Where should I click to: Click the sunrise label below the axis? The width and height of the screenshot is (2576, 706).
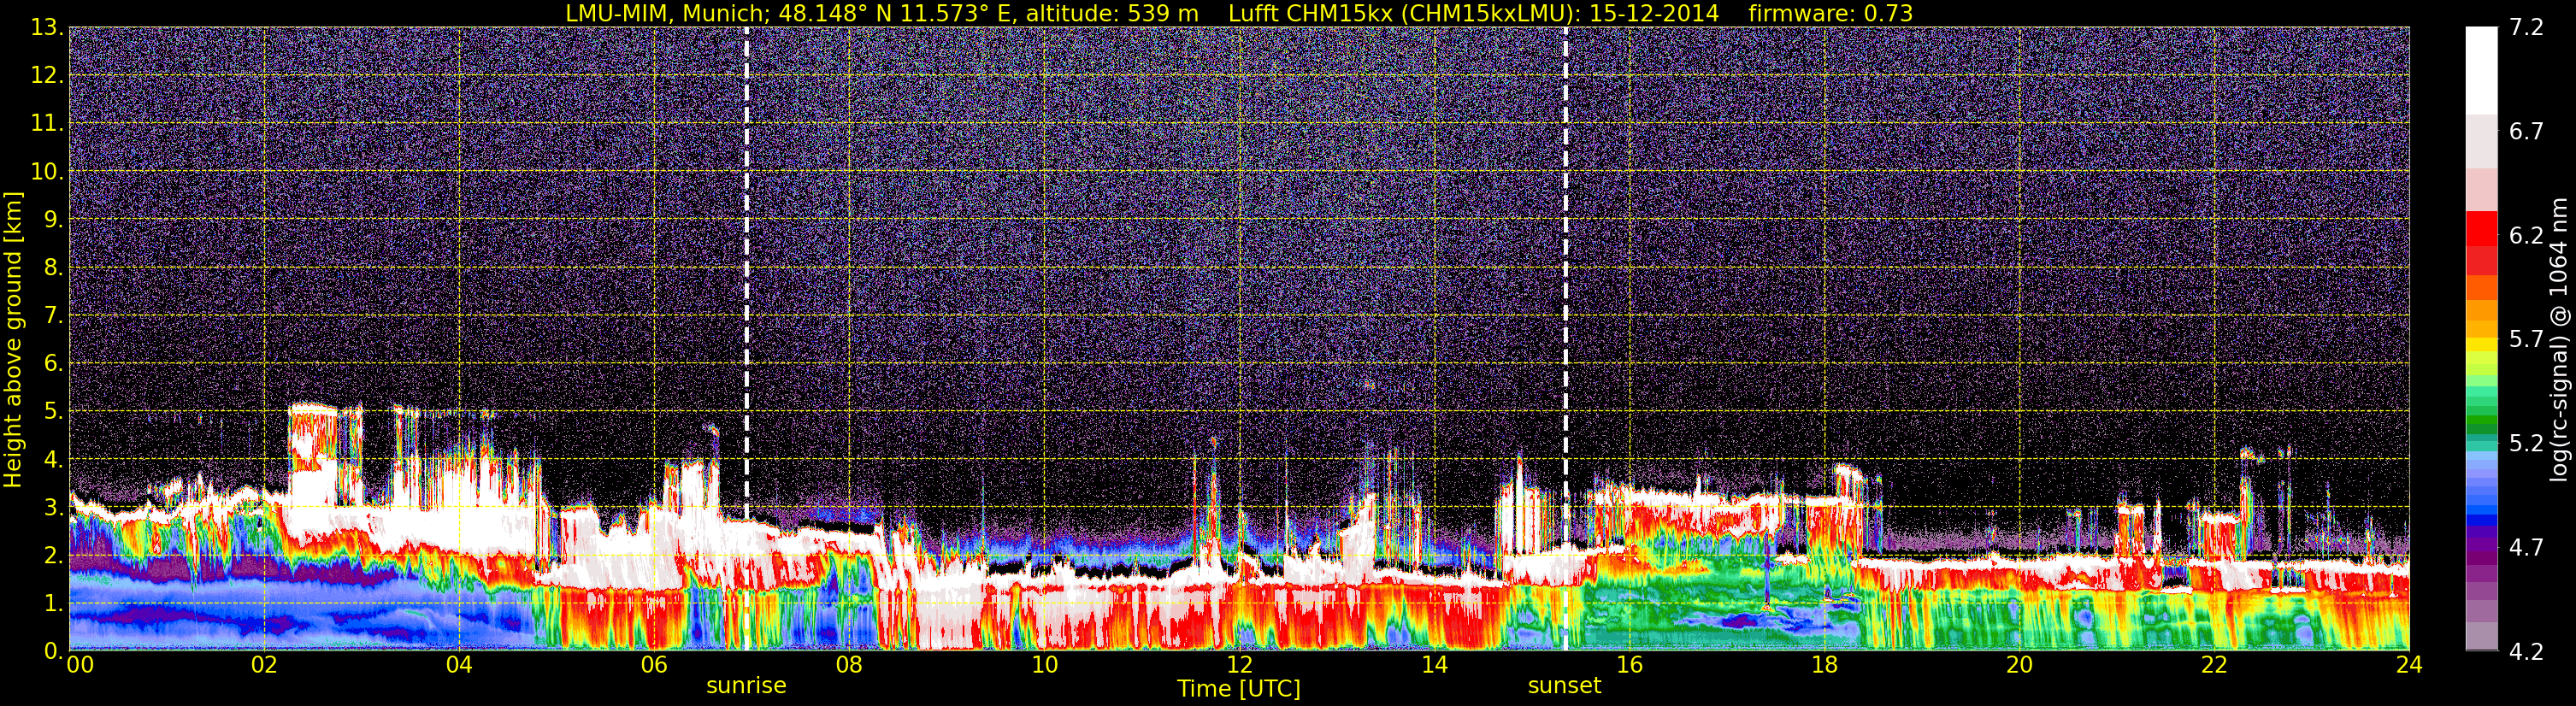click(746, 686)
